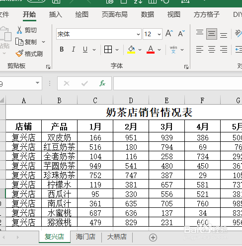Open the 视图 tab
The image size is (242, 246).
tap(174, 14)
